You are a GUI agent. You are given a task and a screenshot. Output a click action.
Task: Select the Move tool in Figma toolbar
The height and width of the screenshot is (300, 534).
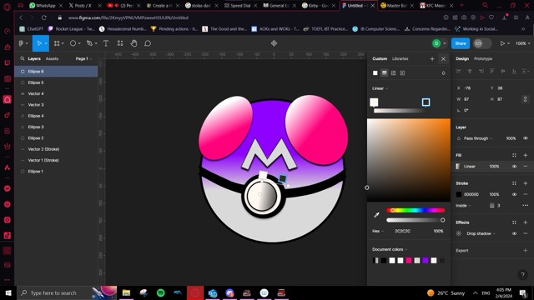39,43
